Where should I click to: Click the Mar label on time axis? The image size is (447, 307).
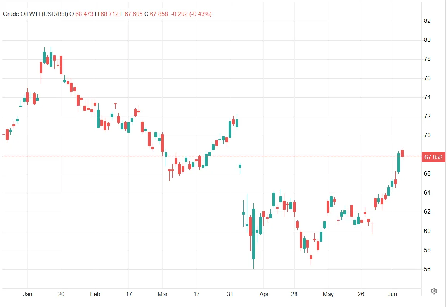click(163, 294)
